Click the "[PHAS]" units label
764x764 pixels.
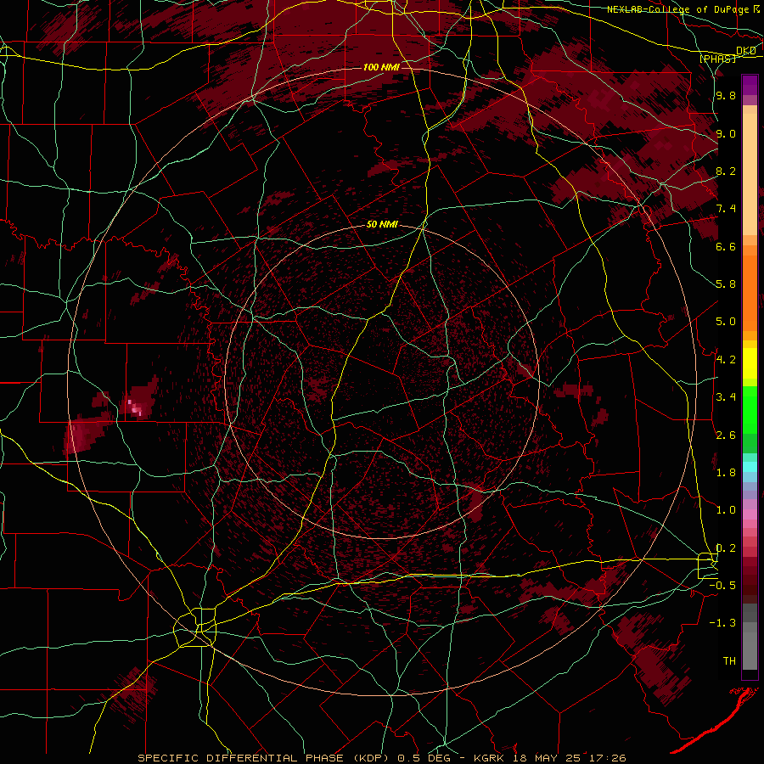tap(718, 59)
